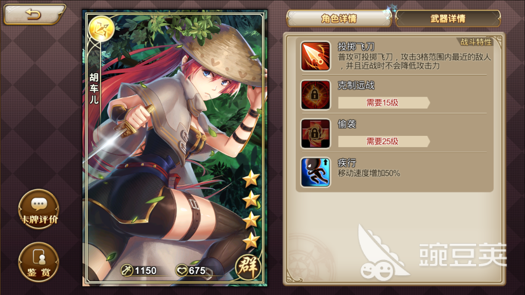Click the 群 faction badge on card
This screenshot has height=295, width=525.
point(249,267)
